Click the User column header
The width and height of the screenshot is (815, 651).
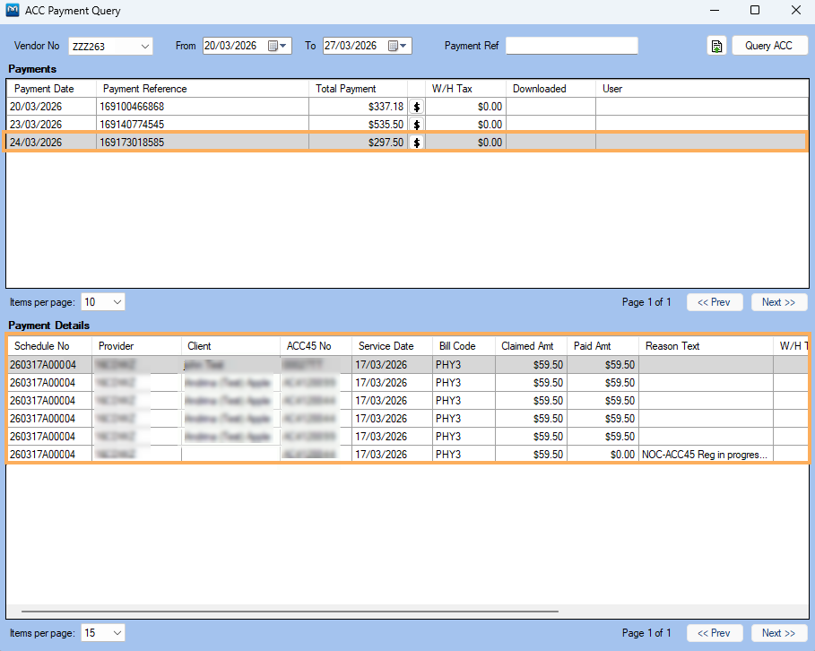[702, 89]
